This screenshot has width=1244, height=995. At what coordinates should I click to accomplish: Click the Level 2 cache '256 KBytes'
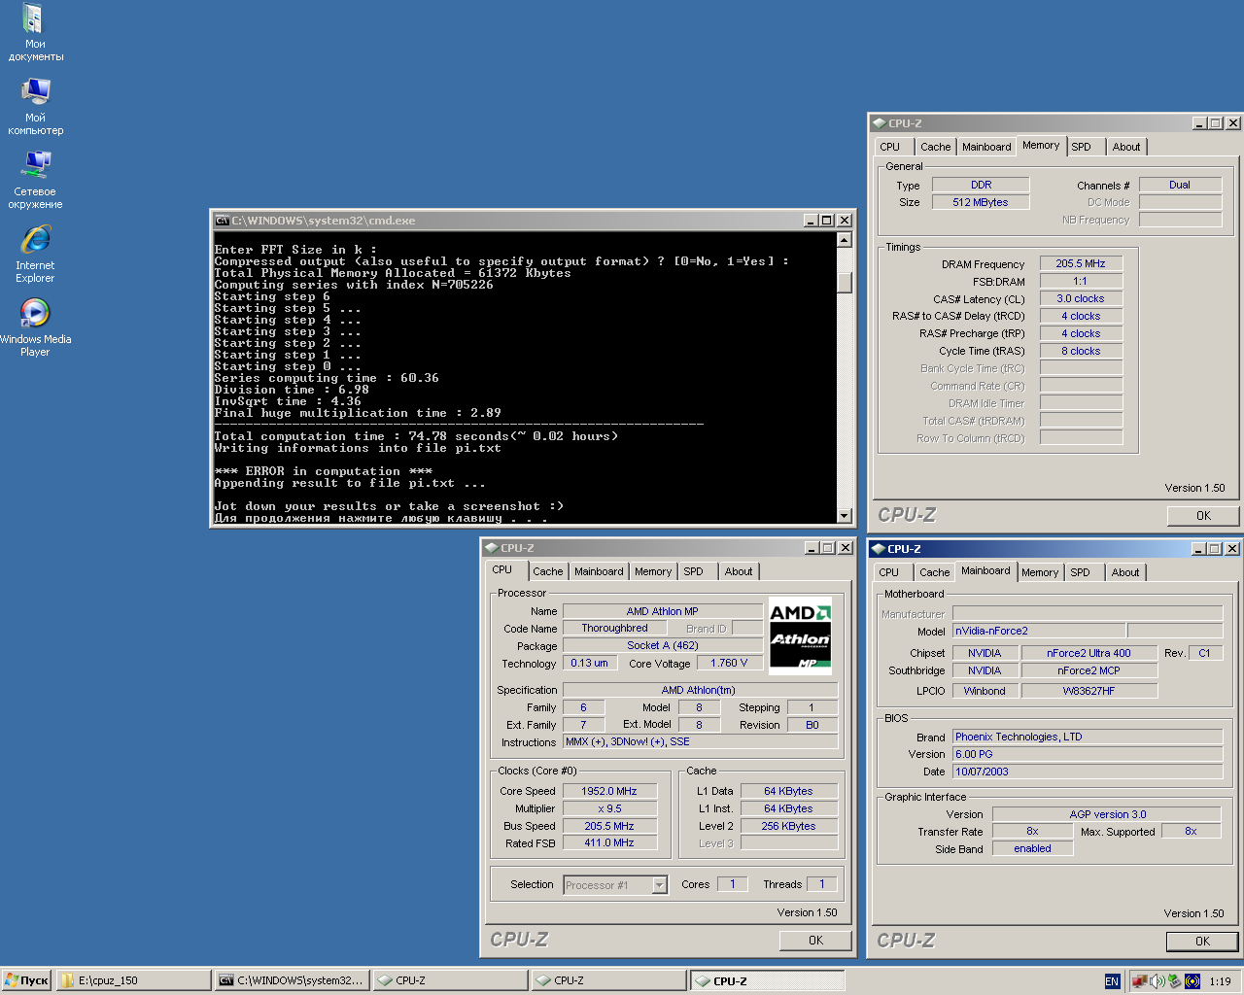tap(788, 826)
